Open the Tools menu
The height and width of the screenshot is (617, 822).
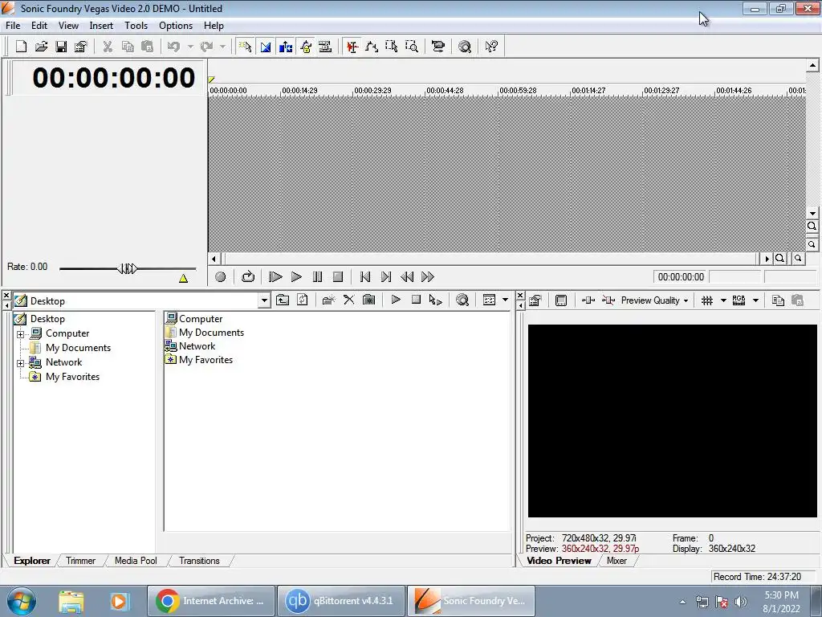tap(136, 26)
